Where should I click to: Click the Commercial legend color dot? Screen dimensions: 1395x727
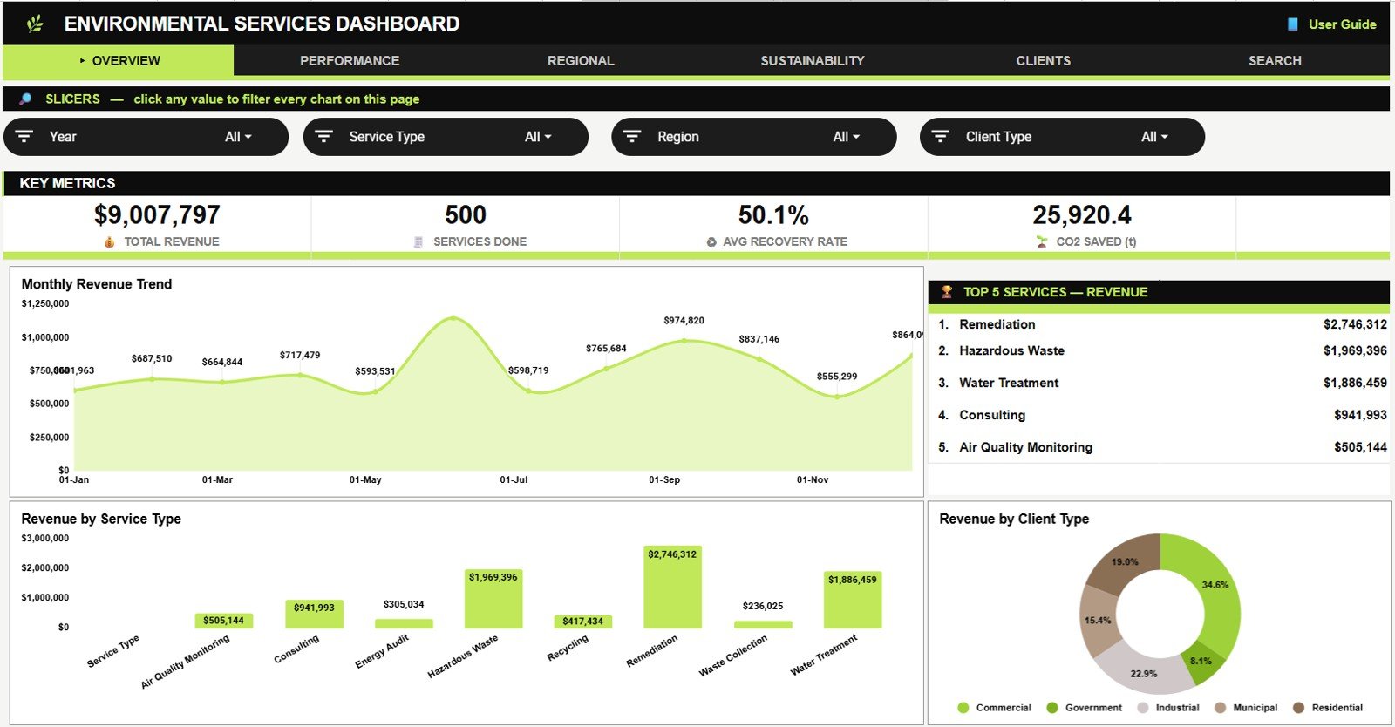[x=963, y=708]
